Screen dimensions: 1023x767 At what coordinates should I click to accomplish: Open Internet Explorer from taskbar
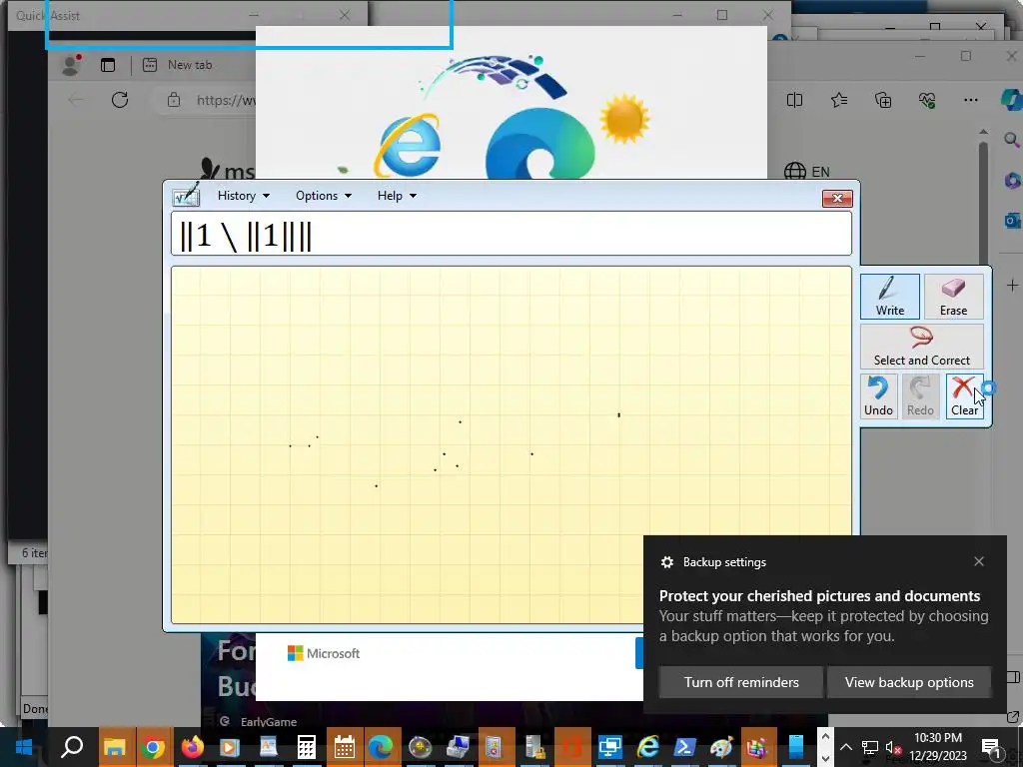(x=647, y=747)
